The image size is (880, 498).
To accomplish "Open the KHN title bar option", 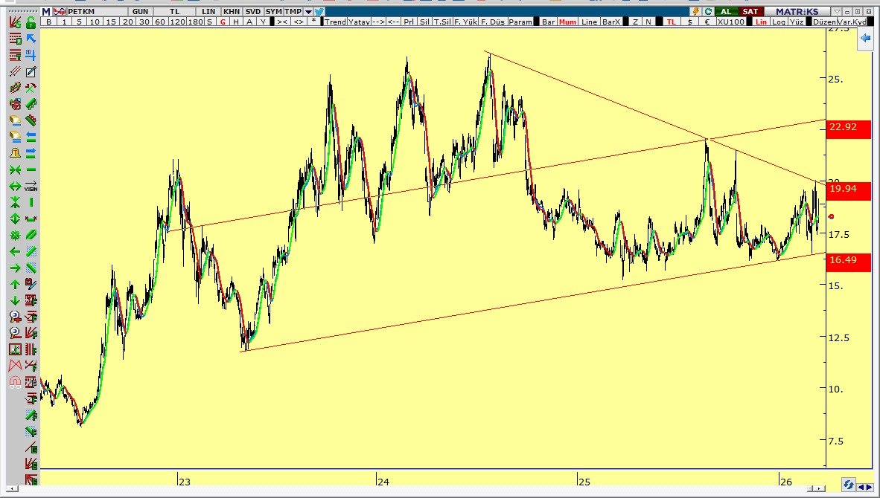I will [232, 11].
